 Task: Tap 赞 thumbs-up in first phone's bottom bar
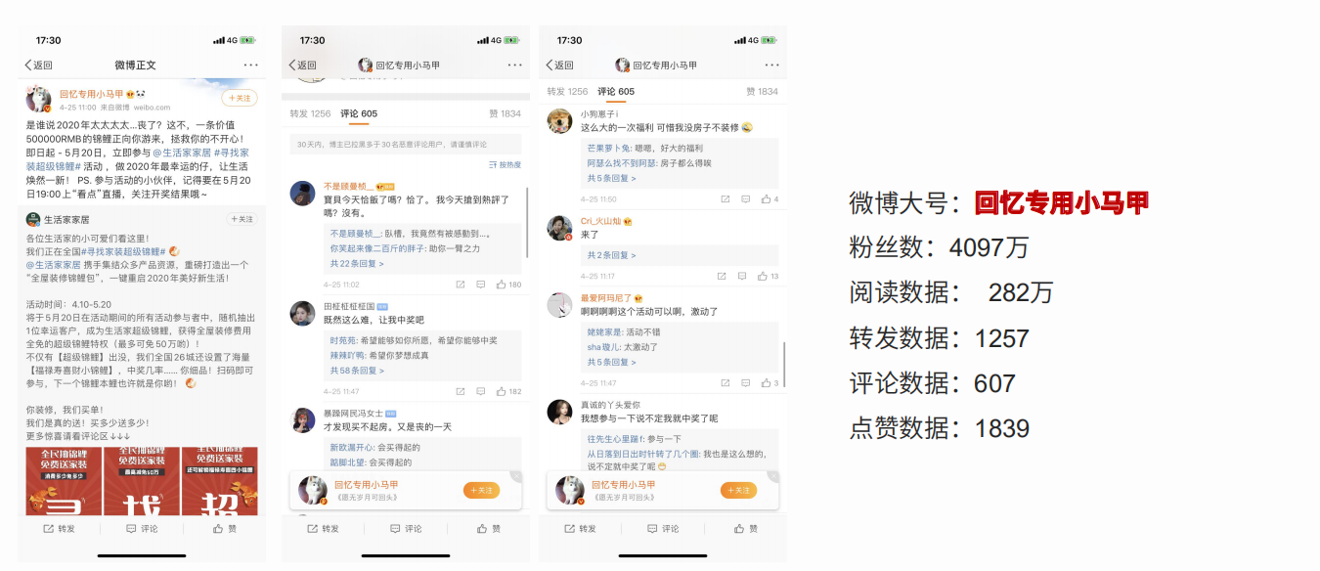coord(225,528)
